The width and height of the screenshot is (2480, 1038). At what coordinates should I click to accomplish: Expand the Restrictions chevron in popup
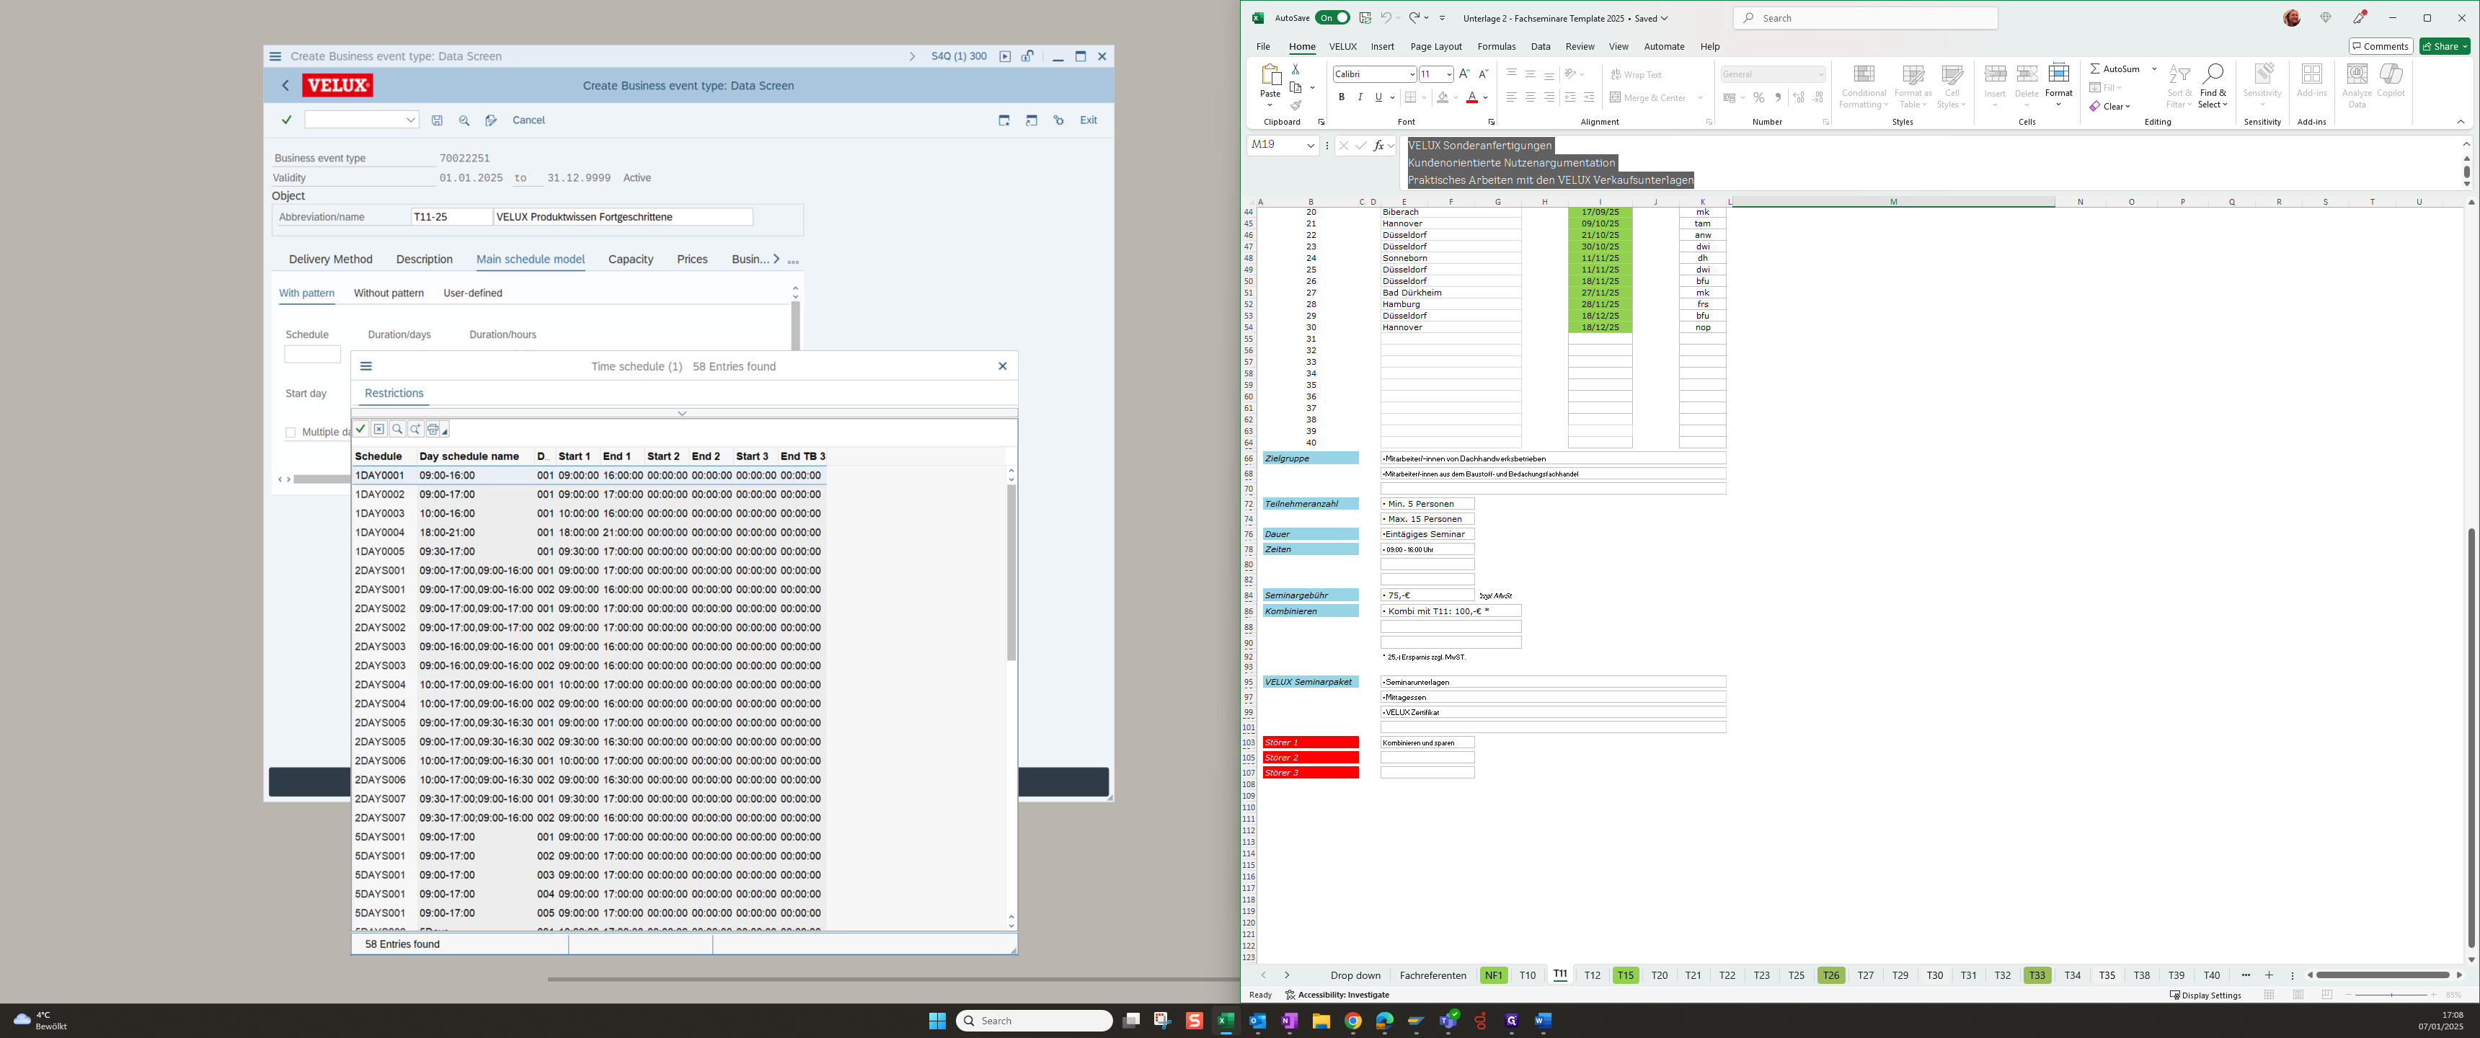click(681, 413)
